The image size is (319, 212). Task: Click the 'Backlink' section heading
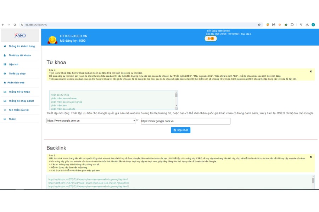[56, 148]
